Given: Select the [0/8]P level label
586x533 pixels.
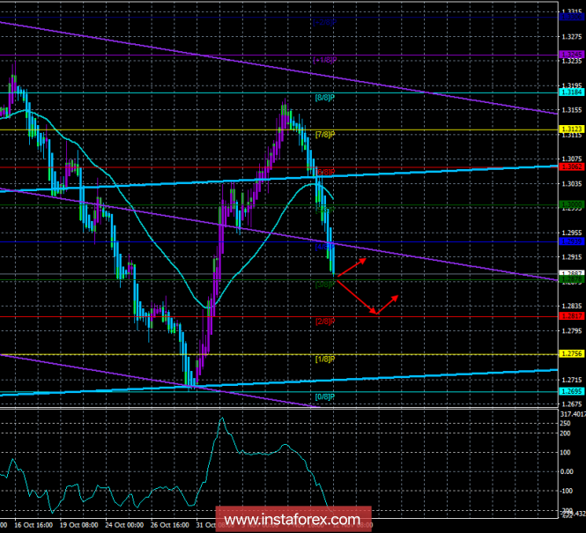Looking at the screenshot, I should click(x=325, y=396).
